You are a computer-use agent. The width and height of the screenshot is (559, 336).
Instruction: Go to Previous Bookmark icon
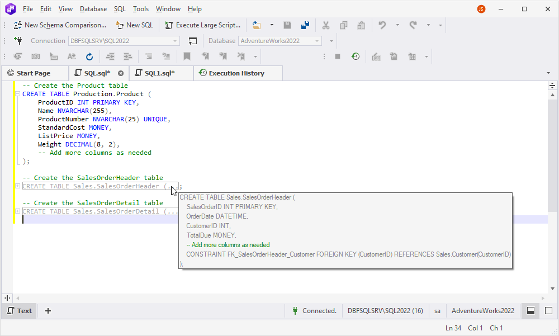[x=205, y=56]
